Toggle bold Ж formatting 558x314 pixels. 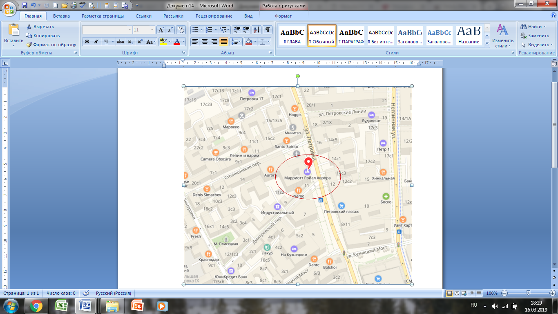coord(87,42)
